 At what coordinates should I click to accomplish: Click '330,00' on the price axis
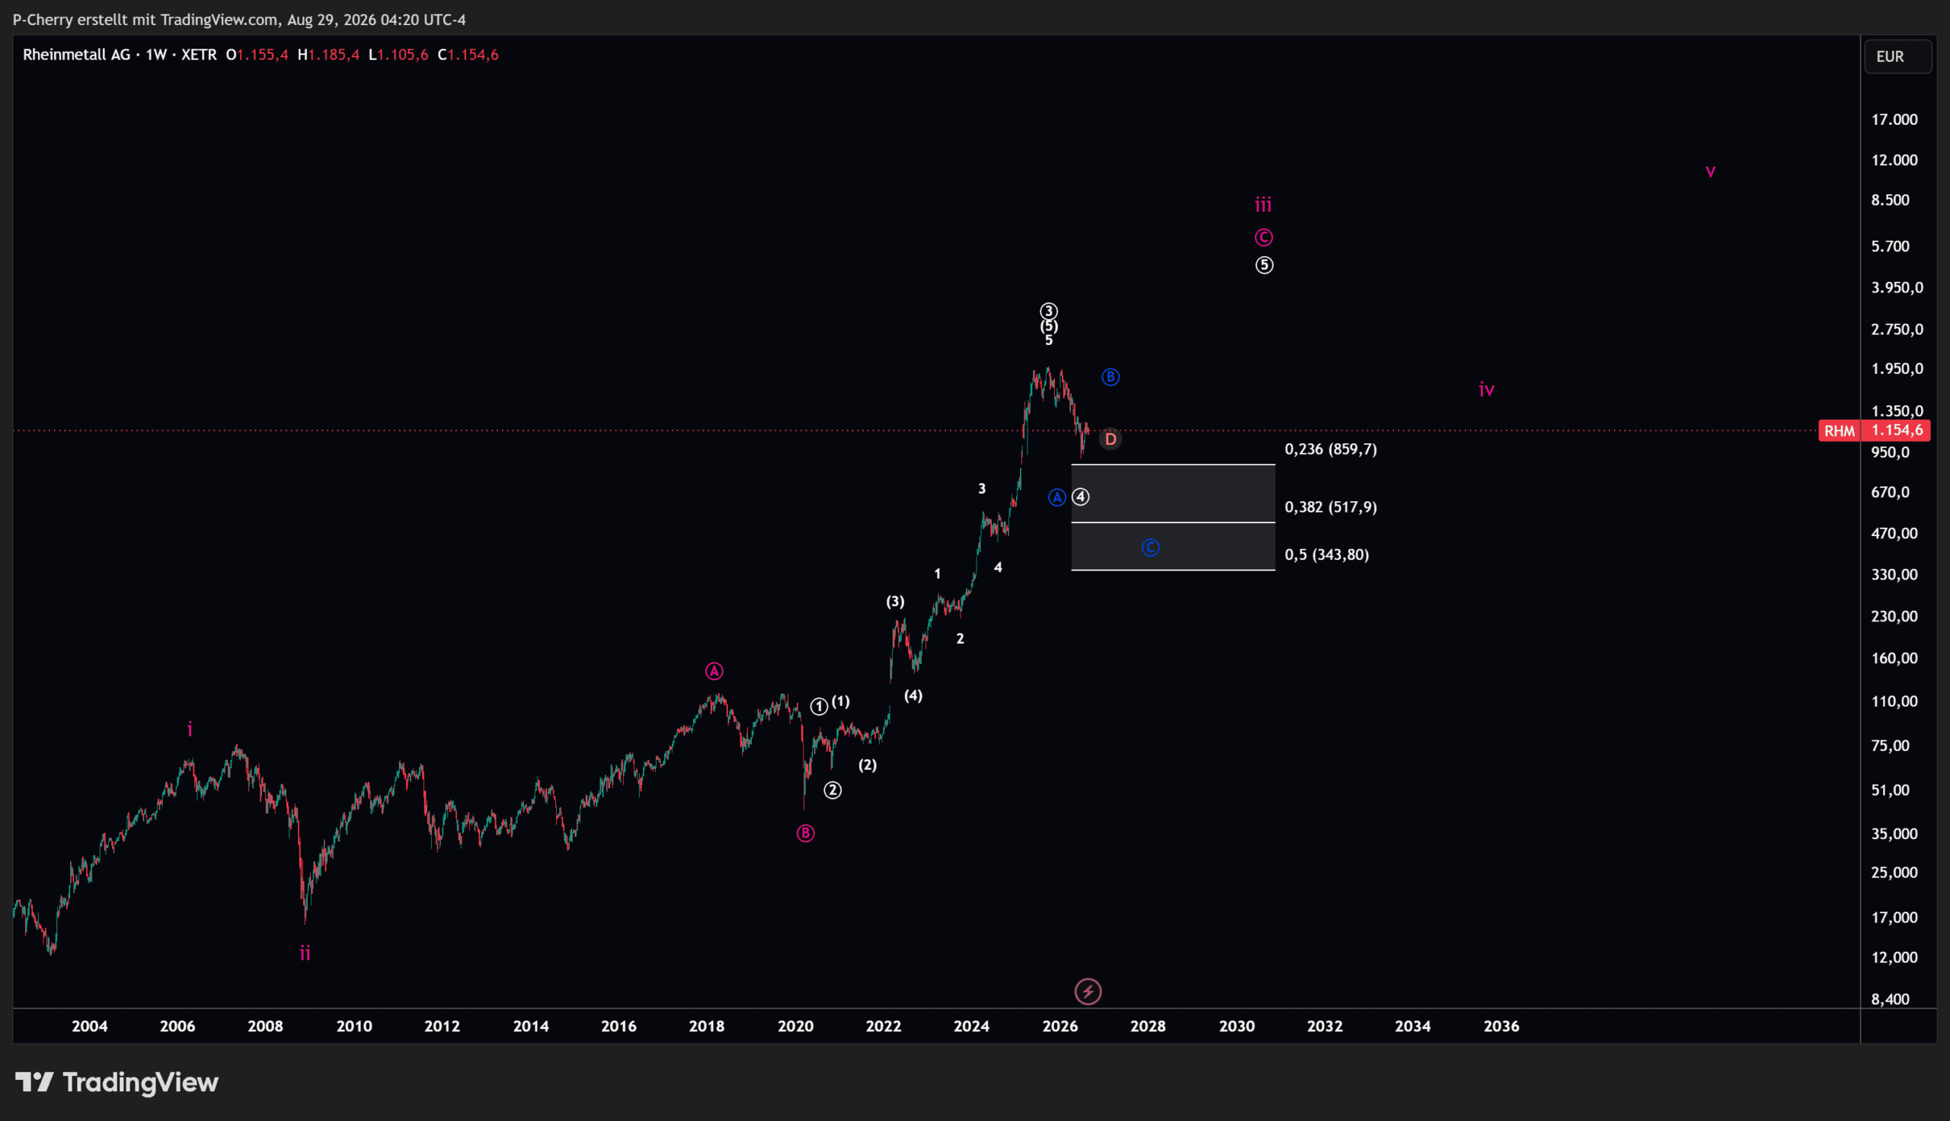click(1894, 574)
